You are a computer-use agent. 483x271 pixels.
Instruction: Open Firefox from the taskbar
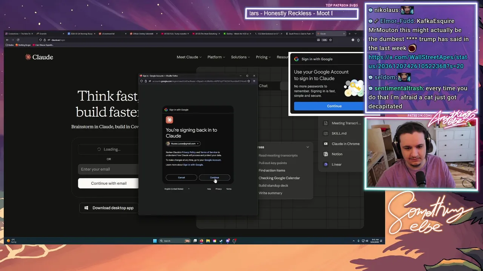[201, 241]
